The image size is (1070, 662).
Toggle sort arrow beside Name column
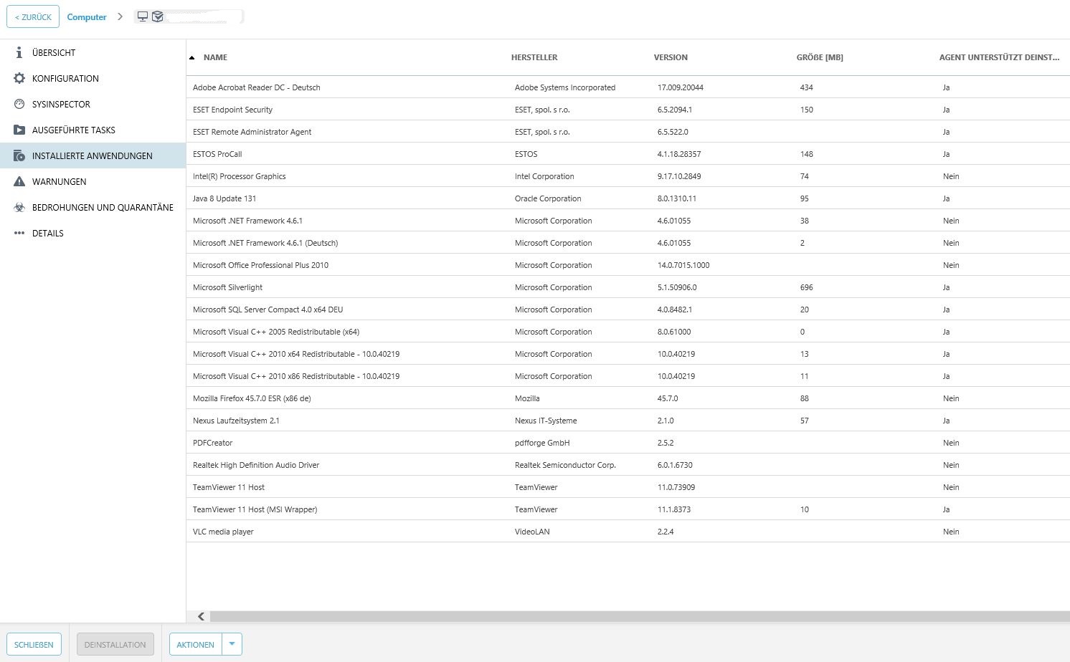[192, 57]
